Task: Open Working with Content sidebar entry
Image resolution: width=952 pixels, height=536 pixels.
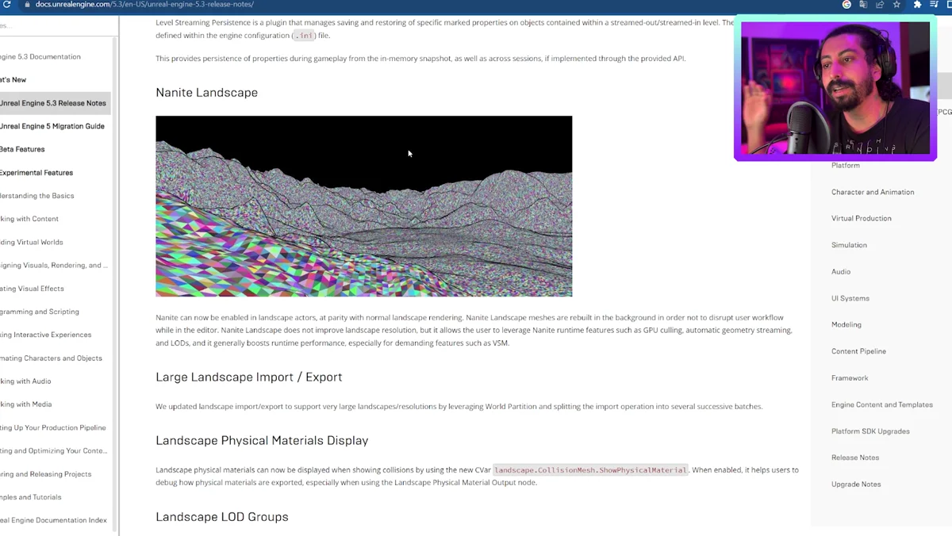Action: [x=29, y=219]
